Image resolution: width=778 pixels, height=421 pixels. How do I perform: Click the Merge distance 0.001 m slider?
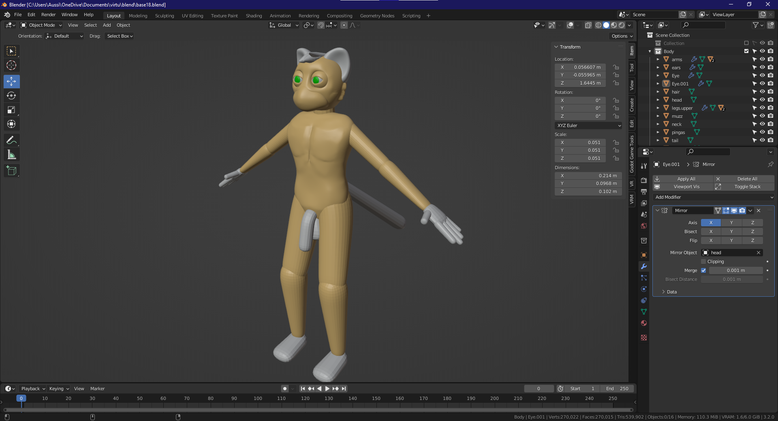click(x=735, y=270)
